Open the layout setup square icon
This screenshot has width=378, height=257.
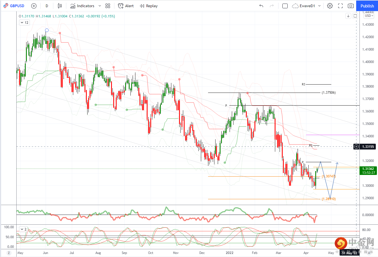pos(285,6)
